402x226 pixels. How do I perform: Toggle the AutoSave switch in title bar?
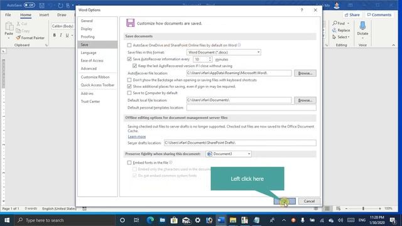[30, 5]
